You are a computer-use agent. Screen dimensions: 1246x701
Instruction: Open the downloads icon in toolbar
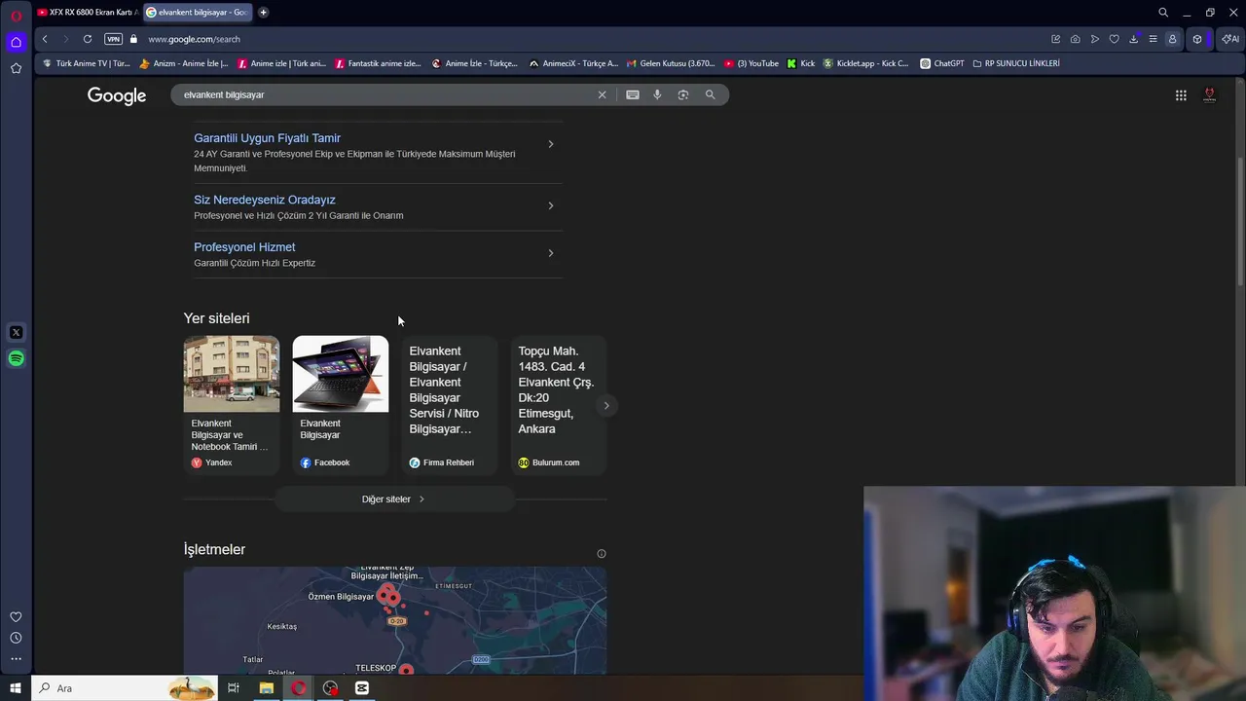tap(1133, 39)
